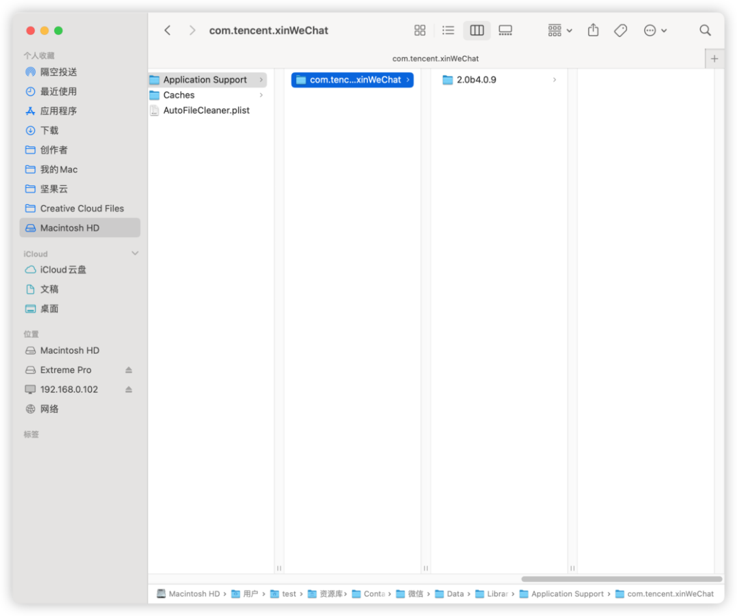The image size is (737, 616).
Task: Select the com.tencent.xinWeChat tab
Action: point(435,59)
